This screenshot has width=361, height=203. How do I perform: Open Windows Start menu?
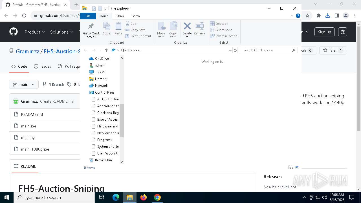tap(7, 197)
